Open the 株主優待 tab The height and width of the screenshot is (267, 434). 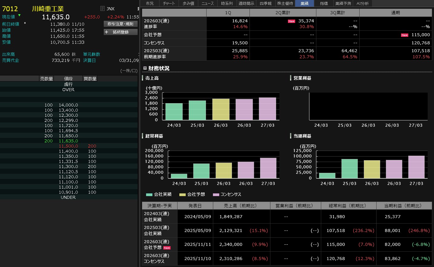coord(285,3)
